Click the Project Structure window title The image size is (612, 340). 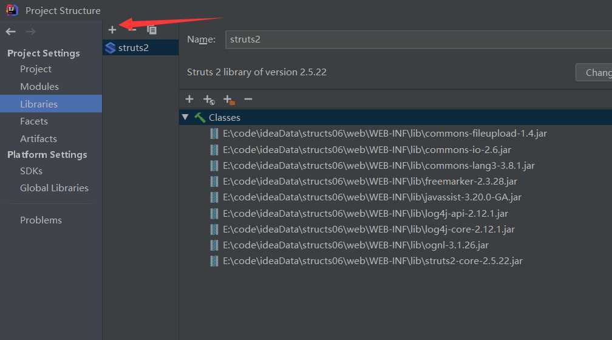(63, 10)
